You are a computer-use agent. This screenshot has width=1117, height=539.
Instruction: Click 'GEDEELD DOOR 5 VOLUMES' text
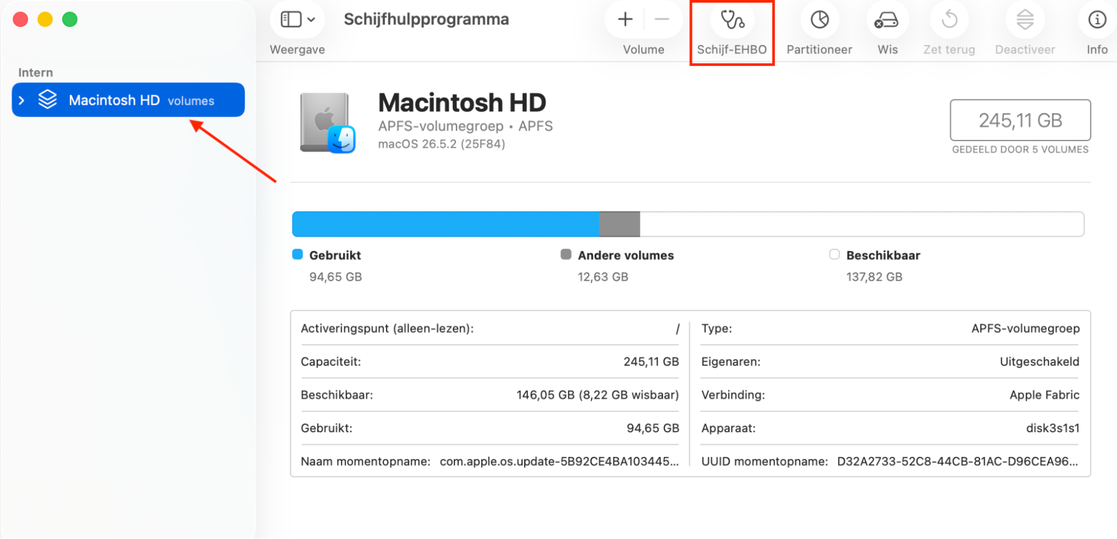[1020, 150]
